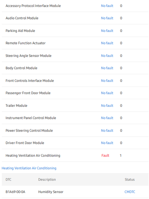The width and height of the screenshot is (149, 199).
Task: Click No fault for Remote Function Actuator
Action: coord(107,43)
